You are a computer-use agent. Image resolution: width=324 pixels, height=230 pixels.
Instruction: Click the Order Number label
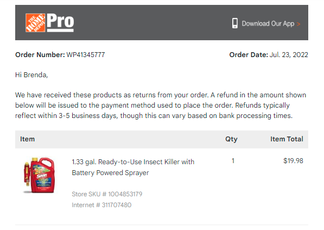40,55
